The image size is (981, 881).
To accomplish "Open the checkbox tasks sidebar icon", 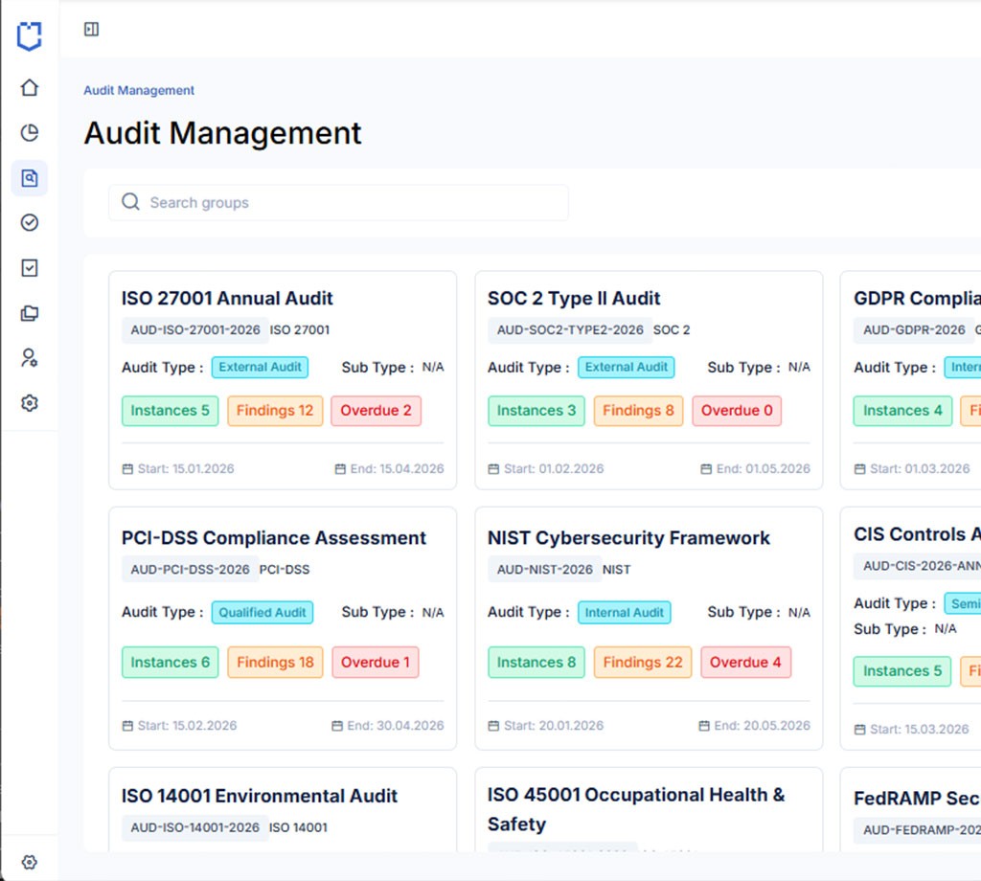I will (x=30, y=267).
